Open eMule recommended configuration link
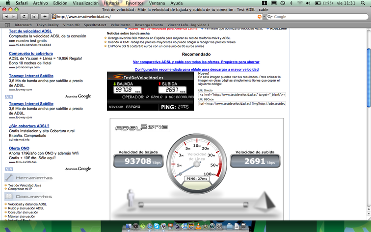Screen dimensions: 371x232 click(x=197, y=70)
